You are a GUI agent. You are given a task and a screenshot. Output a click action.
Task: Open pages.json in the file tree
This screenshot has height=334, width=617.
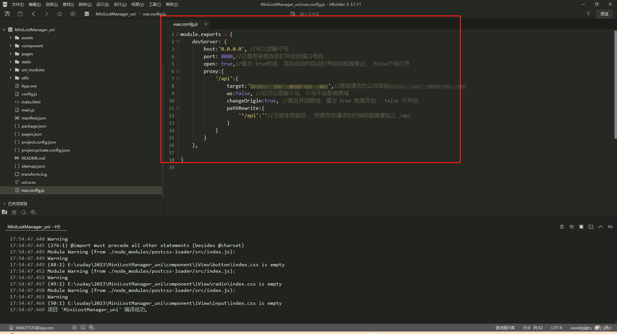tap(31, 134)
